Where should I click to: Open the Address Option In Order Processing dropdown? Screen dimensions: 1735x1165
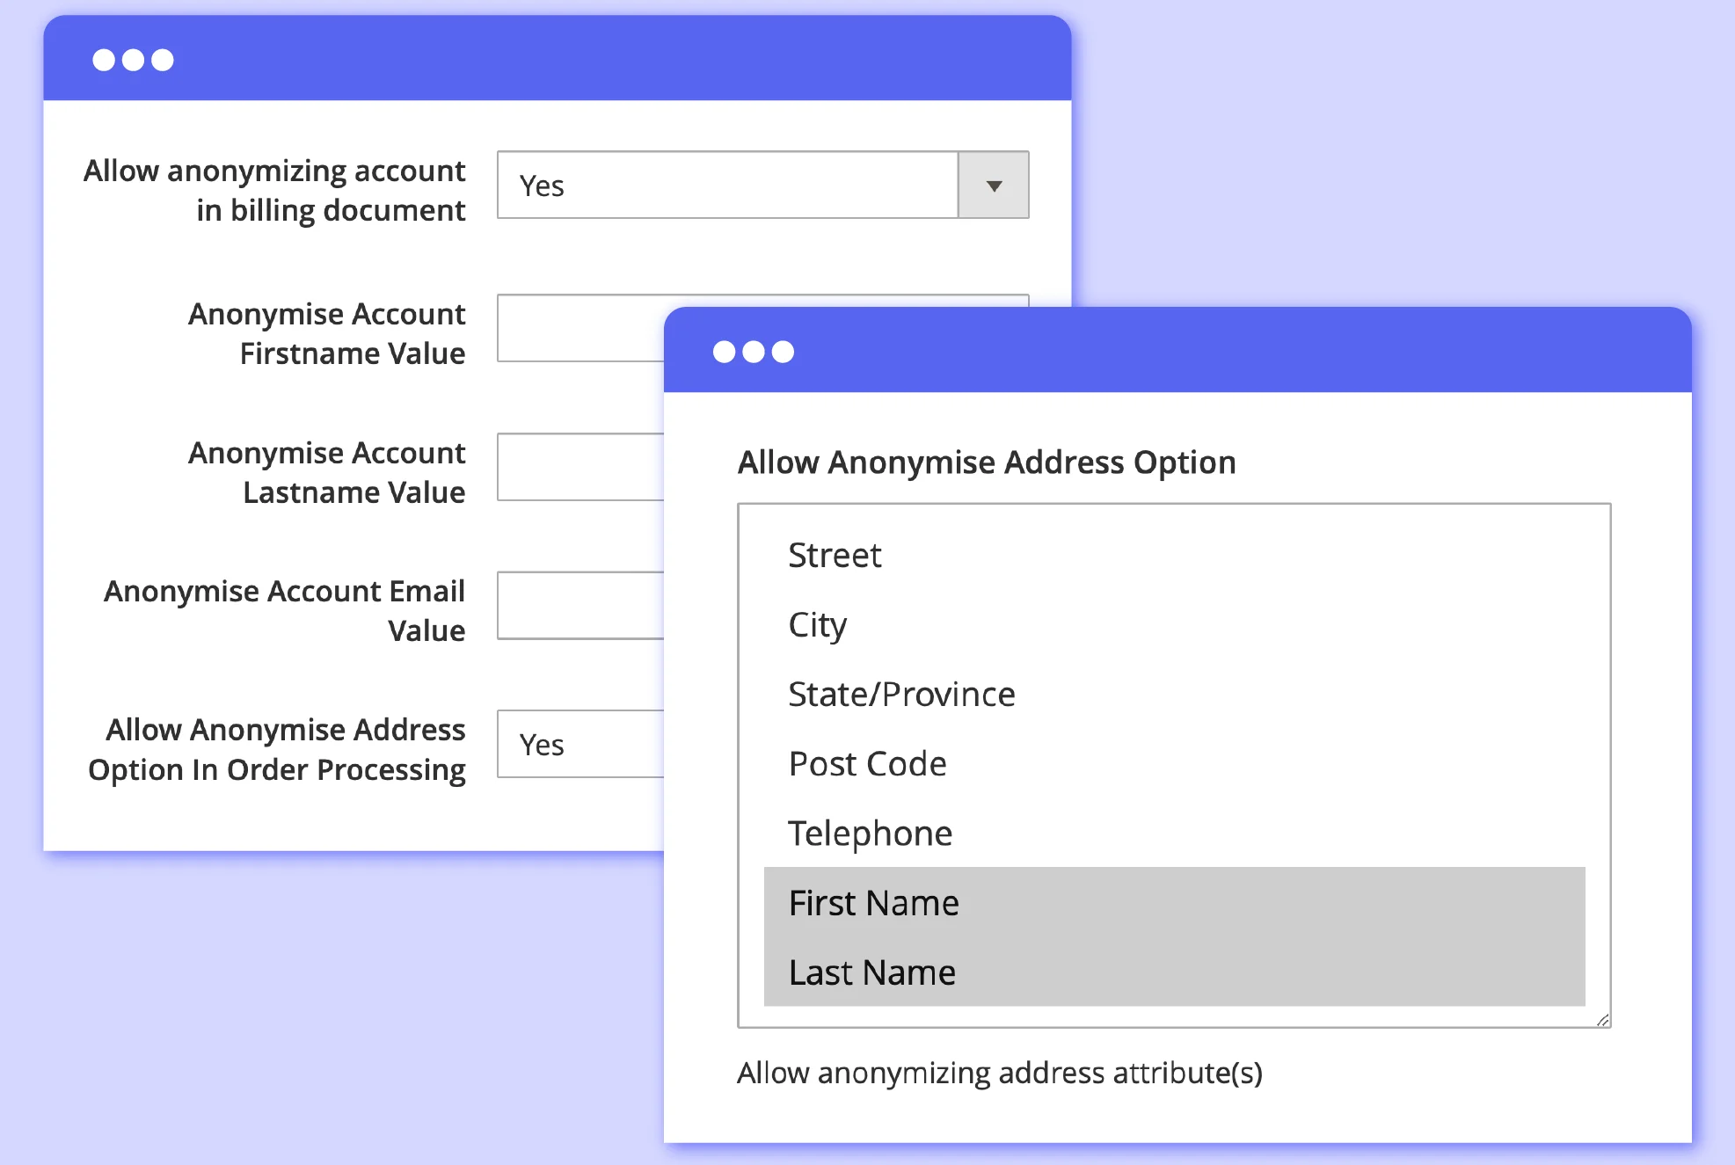pyautogui.click(x=580, y=744)
